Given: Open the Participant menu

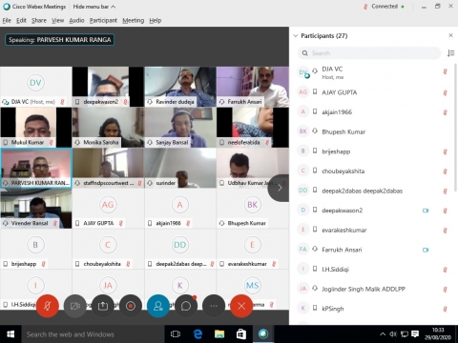Looking at the screenshot, I should point(103,20).
